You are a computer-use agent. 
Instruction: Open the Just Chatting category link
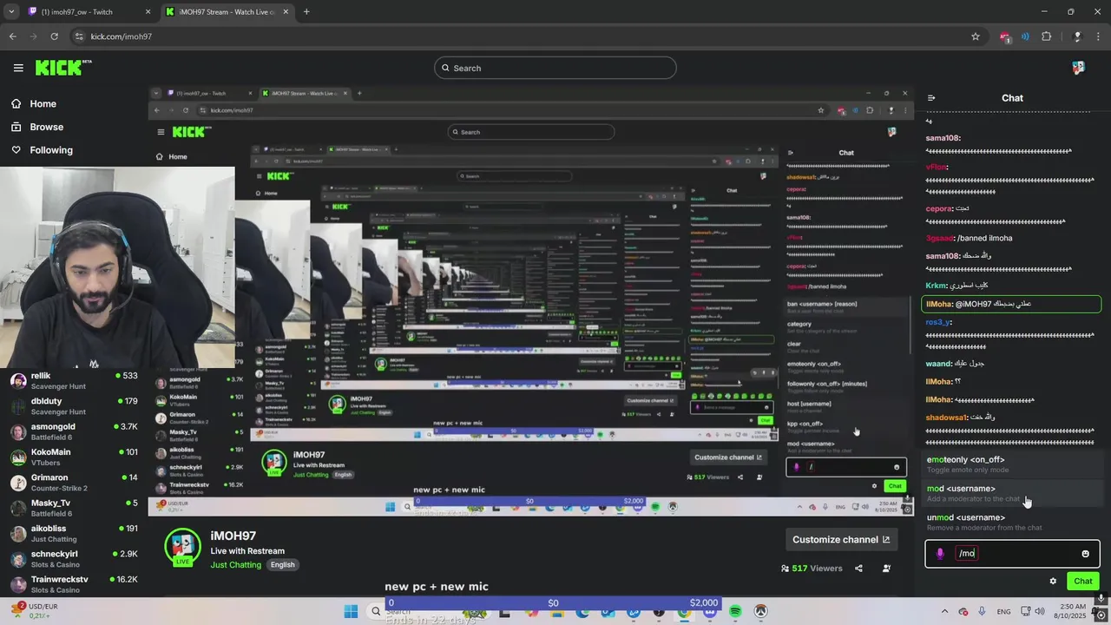(x=235, y=564)
